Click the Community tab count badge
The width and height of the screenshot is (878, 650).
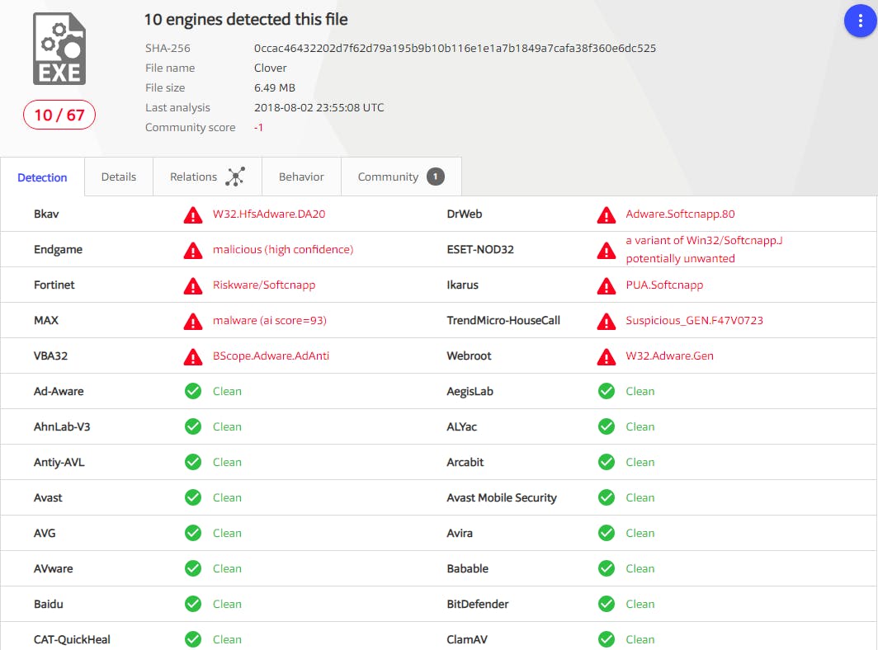[436, 177]
